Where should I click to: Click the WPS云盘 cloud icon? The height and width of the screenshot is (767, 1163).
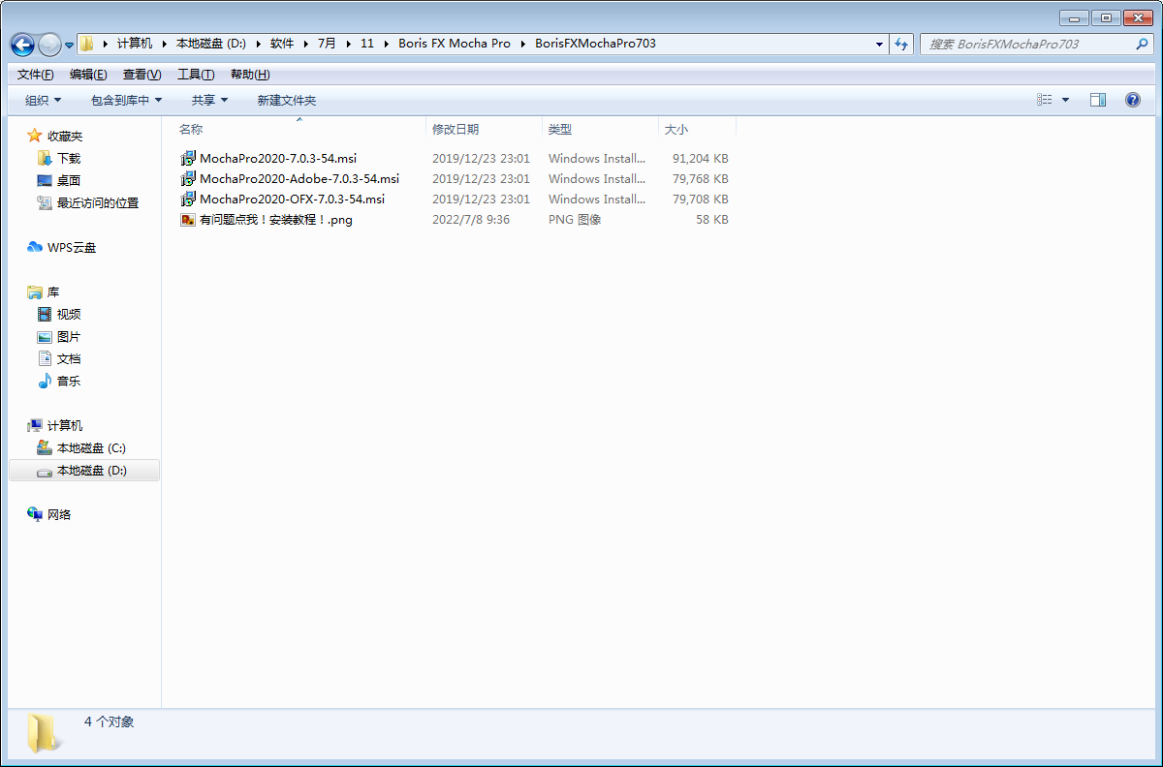[35, 247]
